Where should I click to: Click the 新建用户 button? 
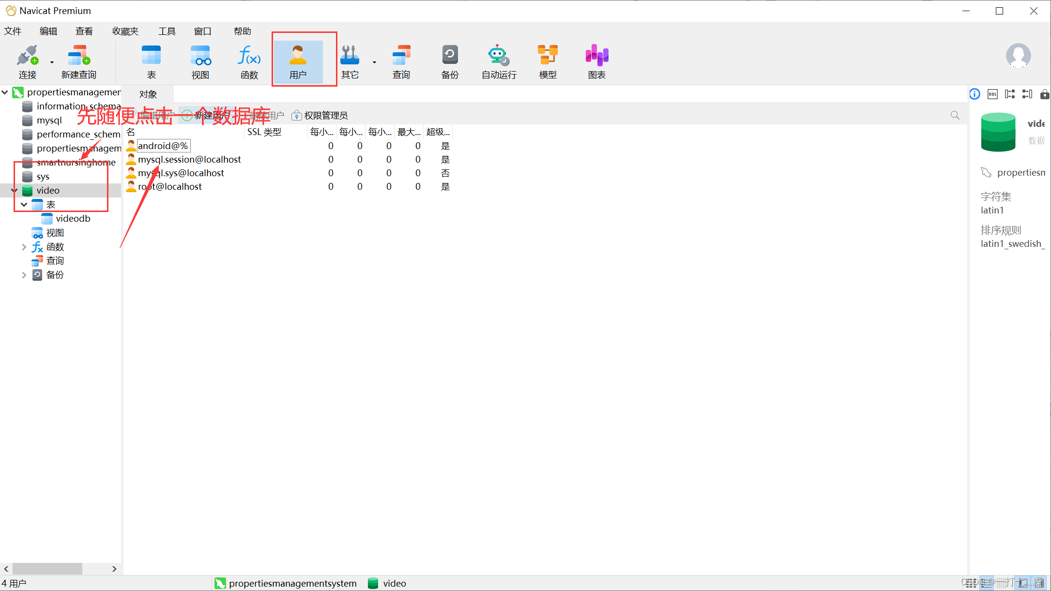(207, 116)
